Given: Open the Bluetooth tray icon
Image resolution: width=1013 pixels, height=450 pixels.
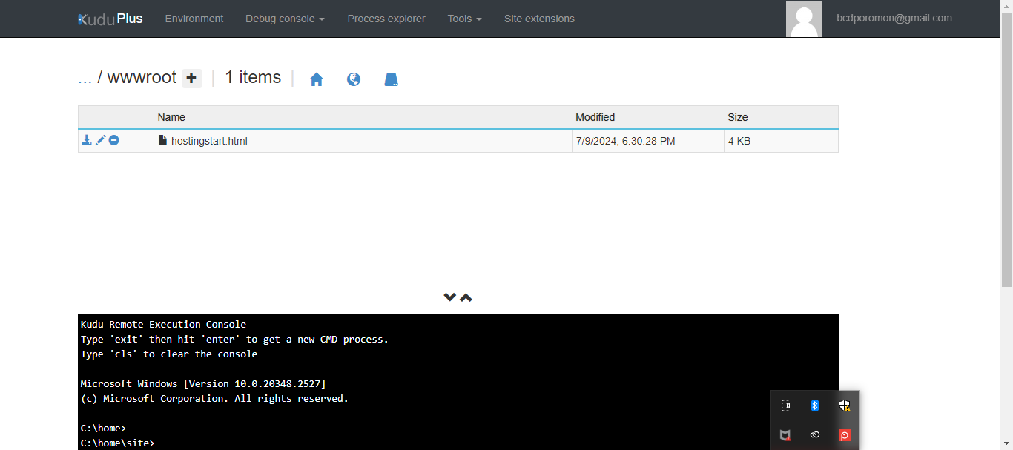Looking at the screenshot, I should (x=814, y=406).
